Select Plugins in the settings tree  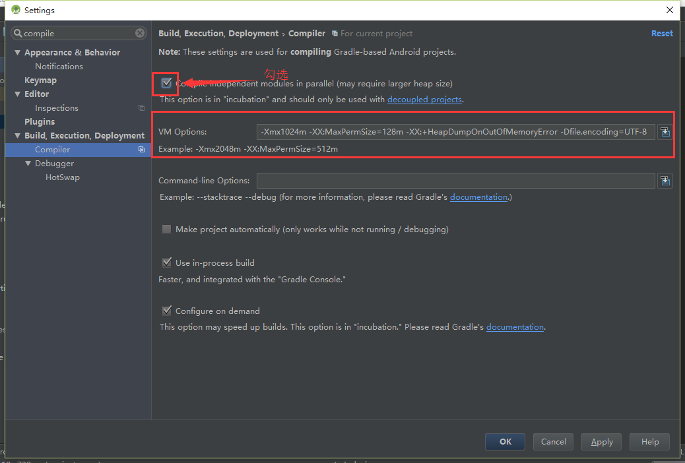(x=39, y=121)
